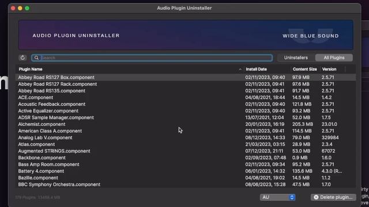Click the magnifier icon in search field
Image resolution: width=369 pixels, height=207 pixels.
(36, 57)
